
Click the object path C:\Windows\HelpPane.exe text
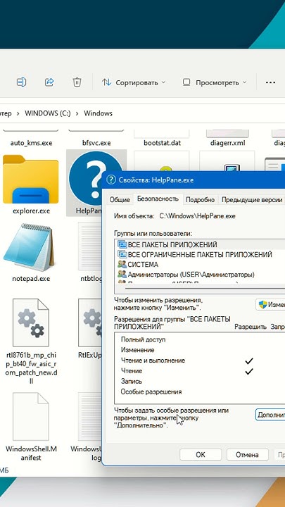197,216
